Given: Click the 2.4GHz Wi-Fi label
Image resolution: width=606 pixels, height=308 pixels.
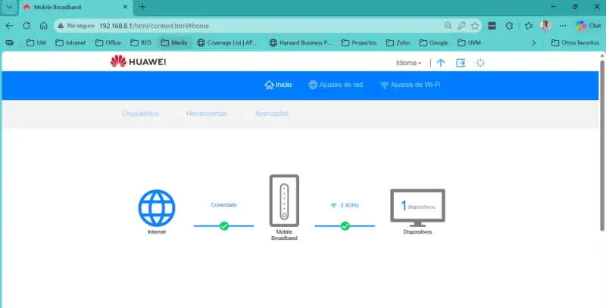Looking at the screenshot, I should [345, 205].
